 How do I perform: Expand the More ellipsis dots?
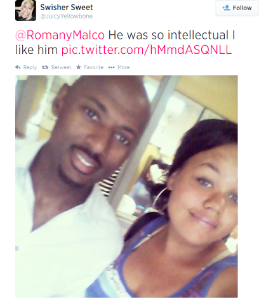coord(111,67)
